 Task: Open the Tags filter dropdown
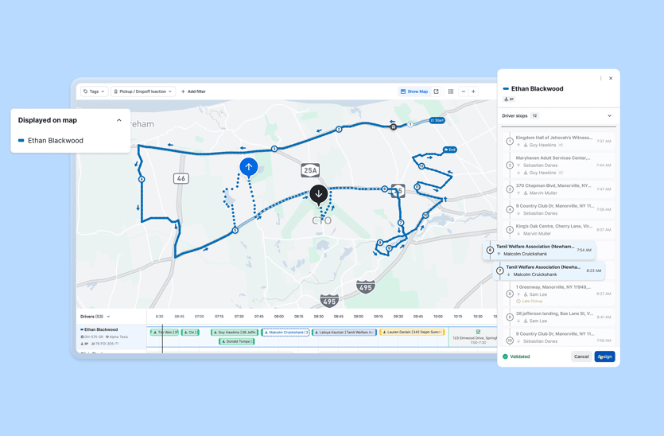(x=94, y=91)
